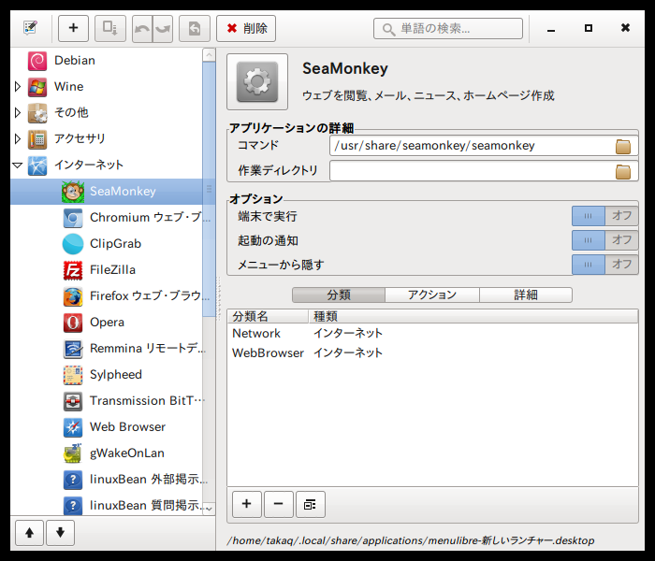This screenshot has height=561, width=655.
Task: Select Transmission BitTorrent launcher
Action: coord(107,401)
